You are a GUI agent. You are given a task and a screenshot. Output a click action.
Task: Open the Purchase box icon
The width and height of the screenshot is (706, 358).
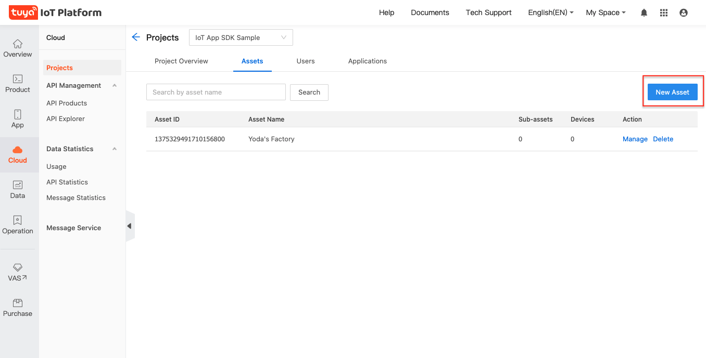pyautogui.click(x=18, y=303)
